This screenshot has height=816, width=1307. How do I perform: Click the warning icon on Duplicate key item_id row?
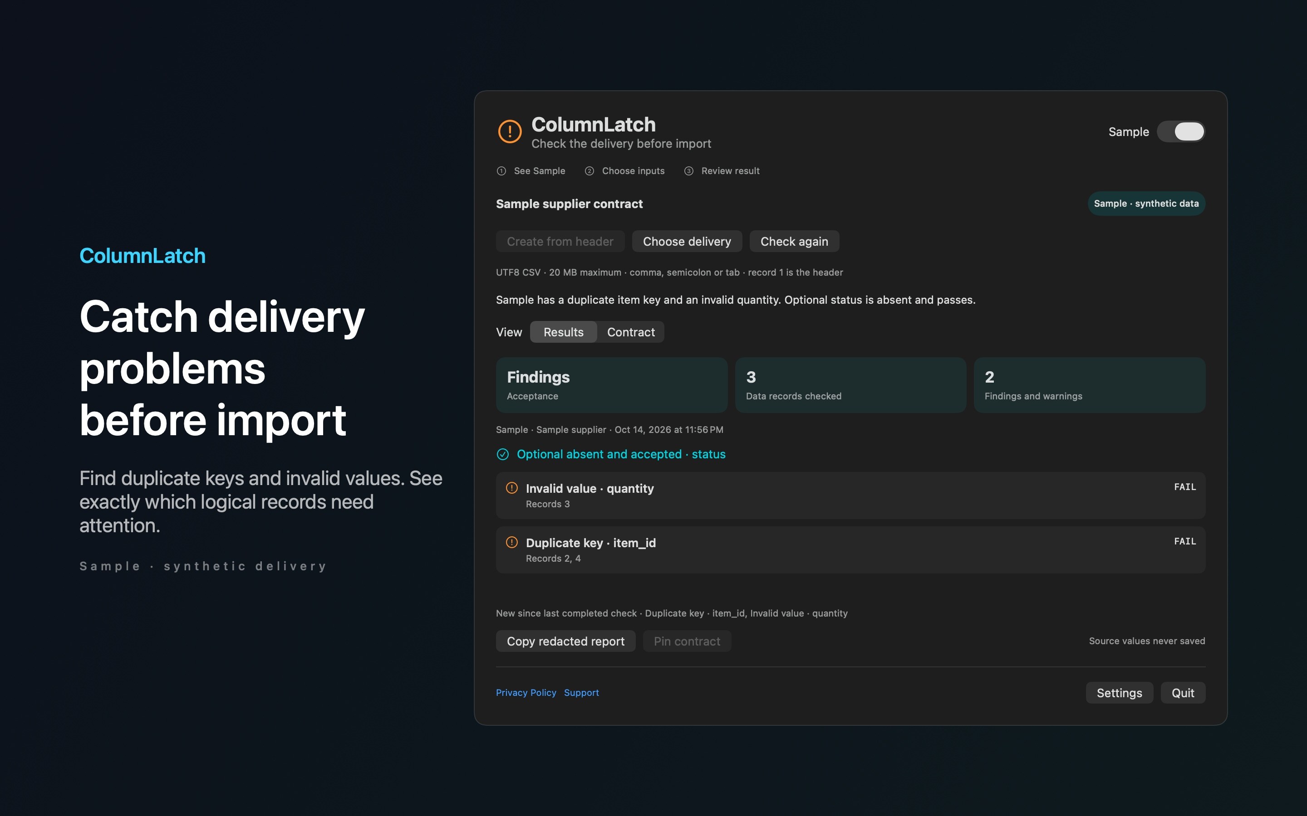point(511,542)
